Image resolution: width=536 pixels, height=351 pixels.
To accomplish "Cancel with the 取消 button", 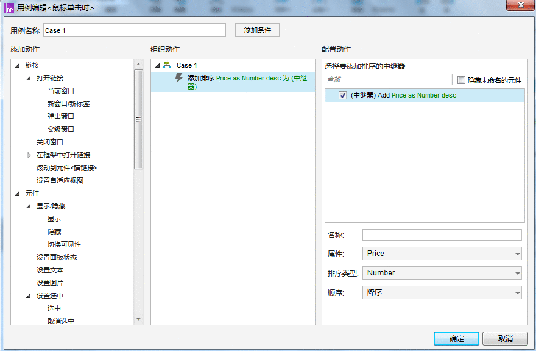I will pos(505,338).
